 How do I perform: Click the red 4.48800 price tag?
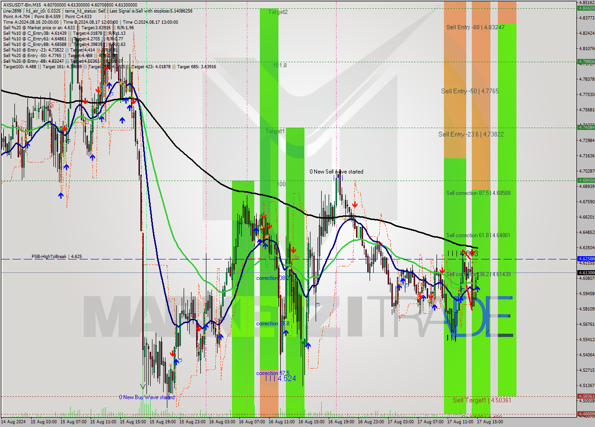tap(586, 414)
